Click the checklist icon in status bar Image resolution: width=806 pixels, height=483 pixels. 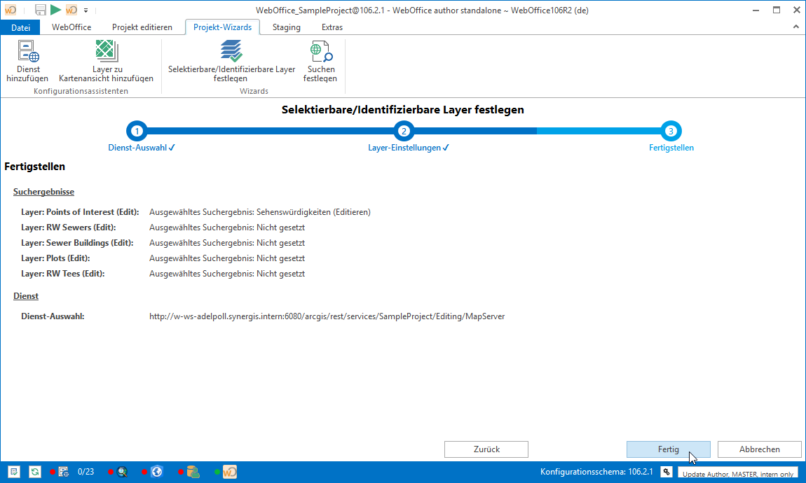click(14, 472)
